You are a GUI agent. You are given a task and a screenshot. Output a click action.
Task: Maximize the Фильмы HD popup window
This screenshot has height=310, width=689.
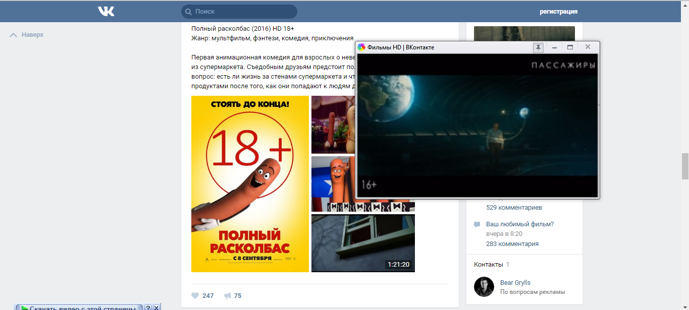point(570,47)
